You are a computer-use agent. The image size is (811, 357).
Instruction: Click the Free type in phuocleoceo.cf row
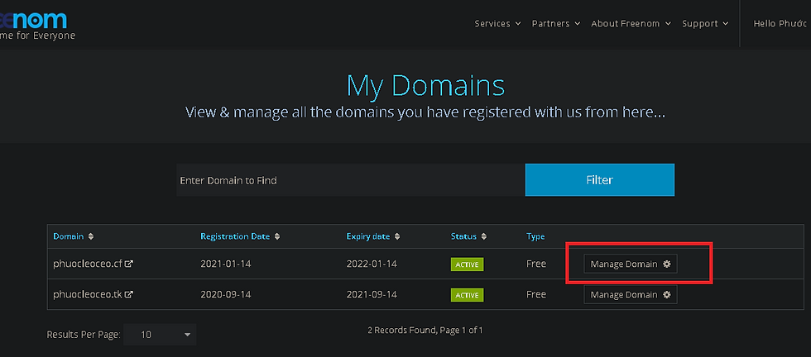pyautogui.click(x=536, y=264)
